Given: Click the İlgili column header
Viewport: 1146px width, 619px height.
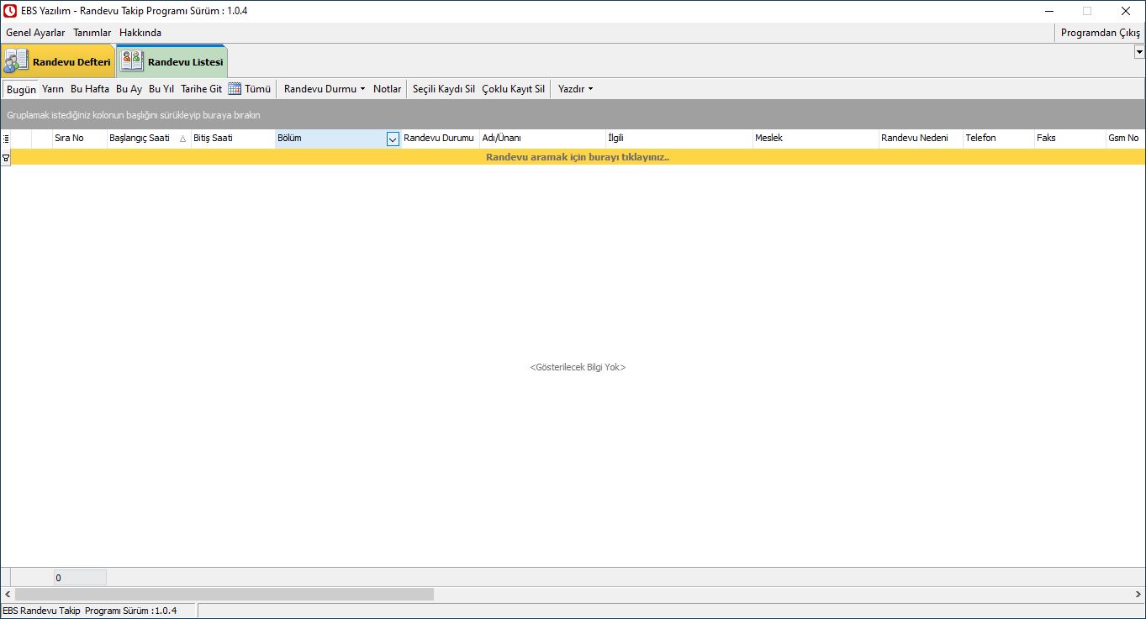Looking at the screenshot, I should coord(679,139).
